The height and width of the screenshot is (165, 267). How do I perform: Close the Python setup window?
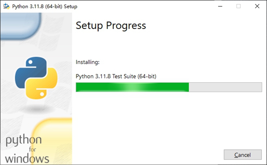point(257,6)
